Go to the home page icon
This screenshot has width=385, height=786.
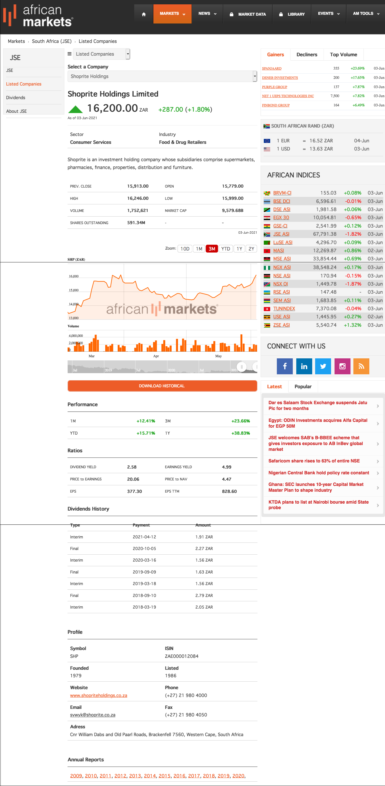(144, 14)
